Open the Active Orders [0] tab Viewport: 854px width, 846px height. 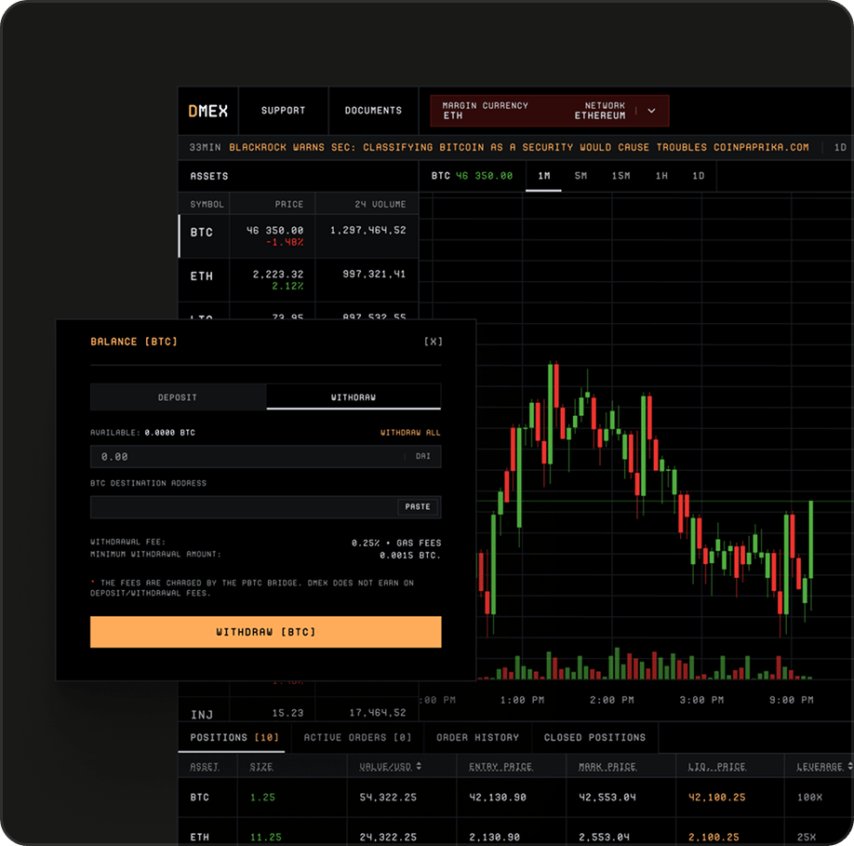click(x=357, y=738)
